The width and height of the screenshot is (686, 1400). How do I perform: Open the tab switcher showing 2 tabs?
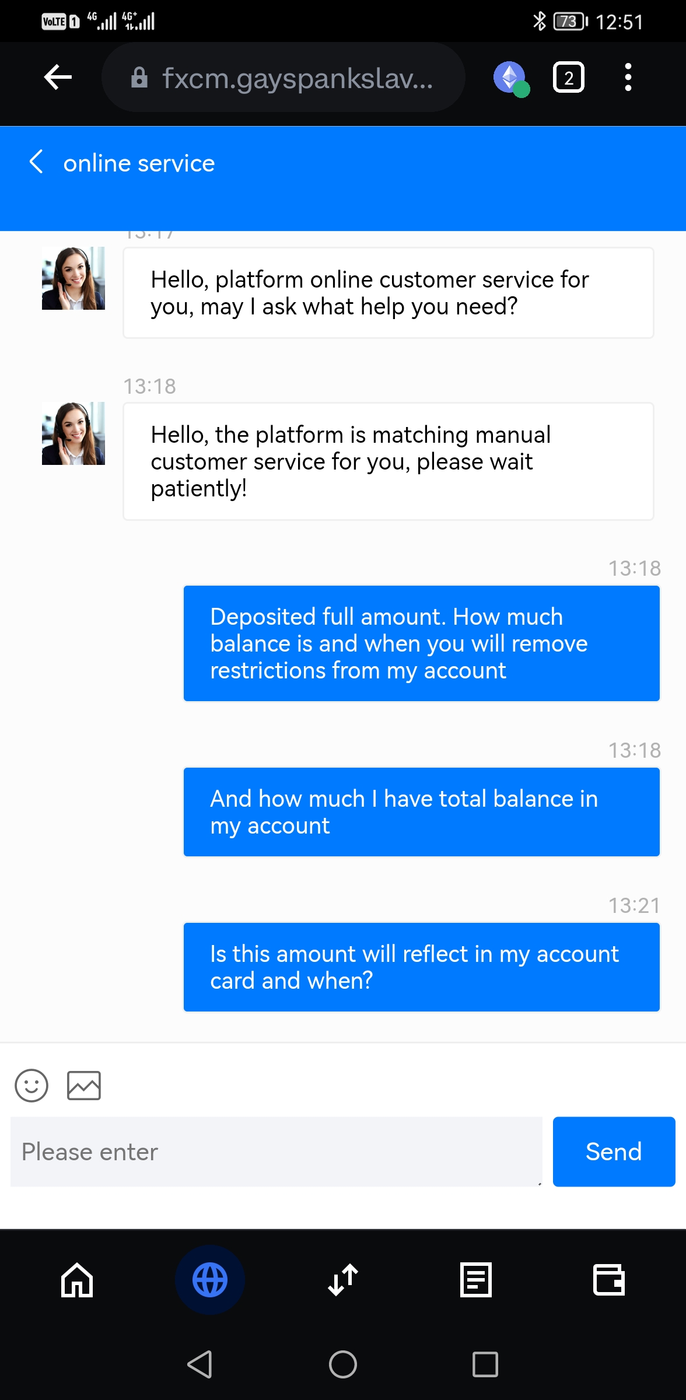pyautogui.click(x=568, y=78)
